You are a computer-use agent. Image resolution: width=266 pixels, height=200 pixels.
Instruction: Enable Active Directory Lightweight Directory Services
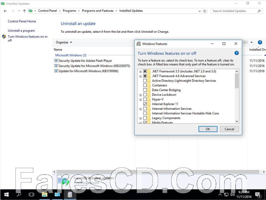coord(145,81)
